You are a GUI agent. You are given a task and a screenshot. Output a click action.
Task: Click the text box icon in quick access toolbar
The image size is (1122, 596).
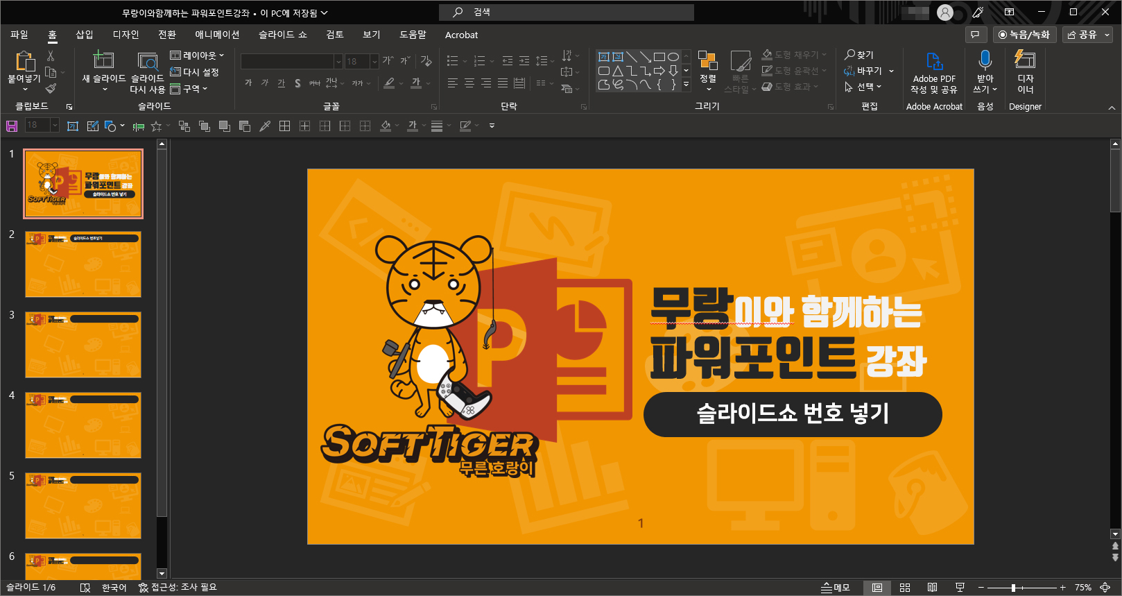pyautogui.click(x=73, y=126)
